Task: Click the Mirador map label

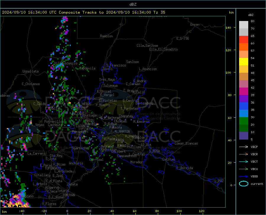Action: (x=136, y=162)
